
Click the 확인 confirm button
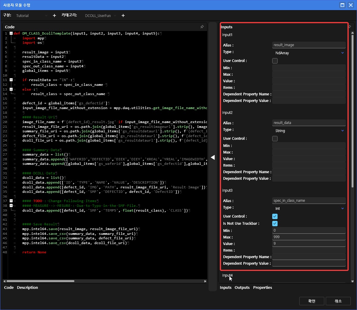tap(311, 301)
